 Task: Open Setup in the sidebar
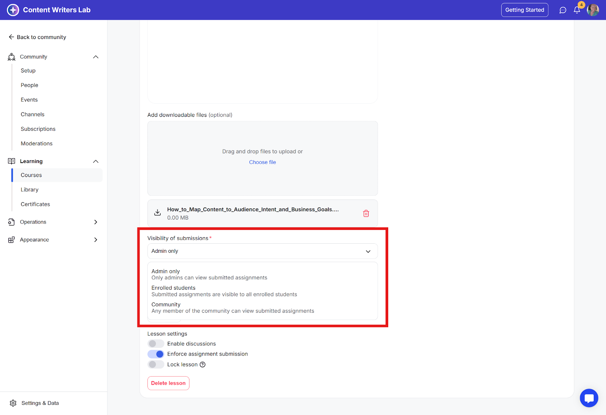pyautogui.click(x=28, y=70)
